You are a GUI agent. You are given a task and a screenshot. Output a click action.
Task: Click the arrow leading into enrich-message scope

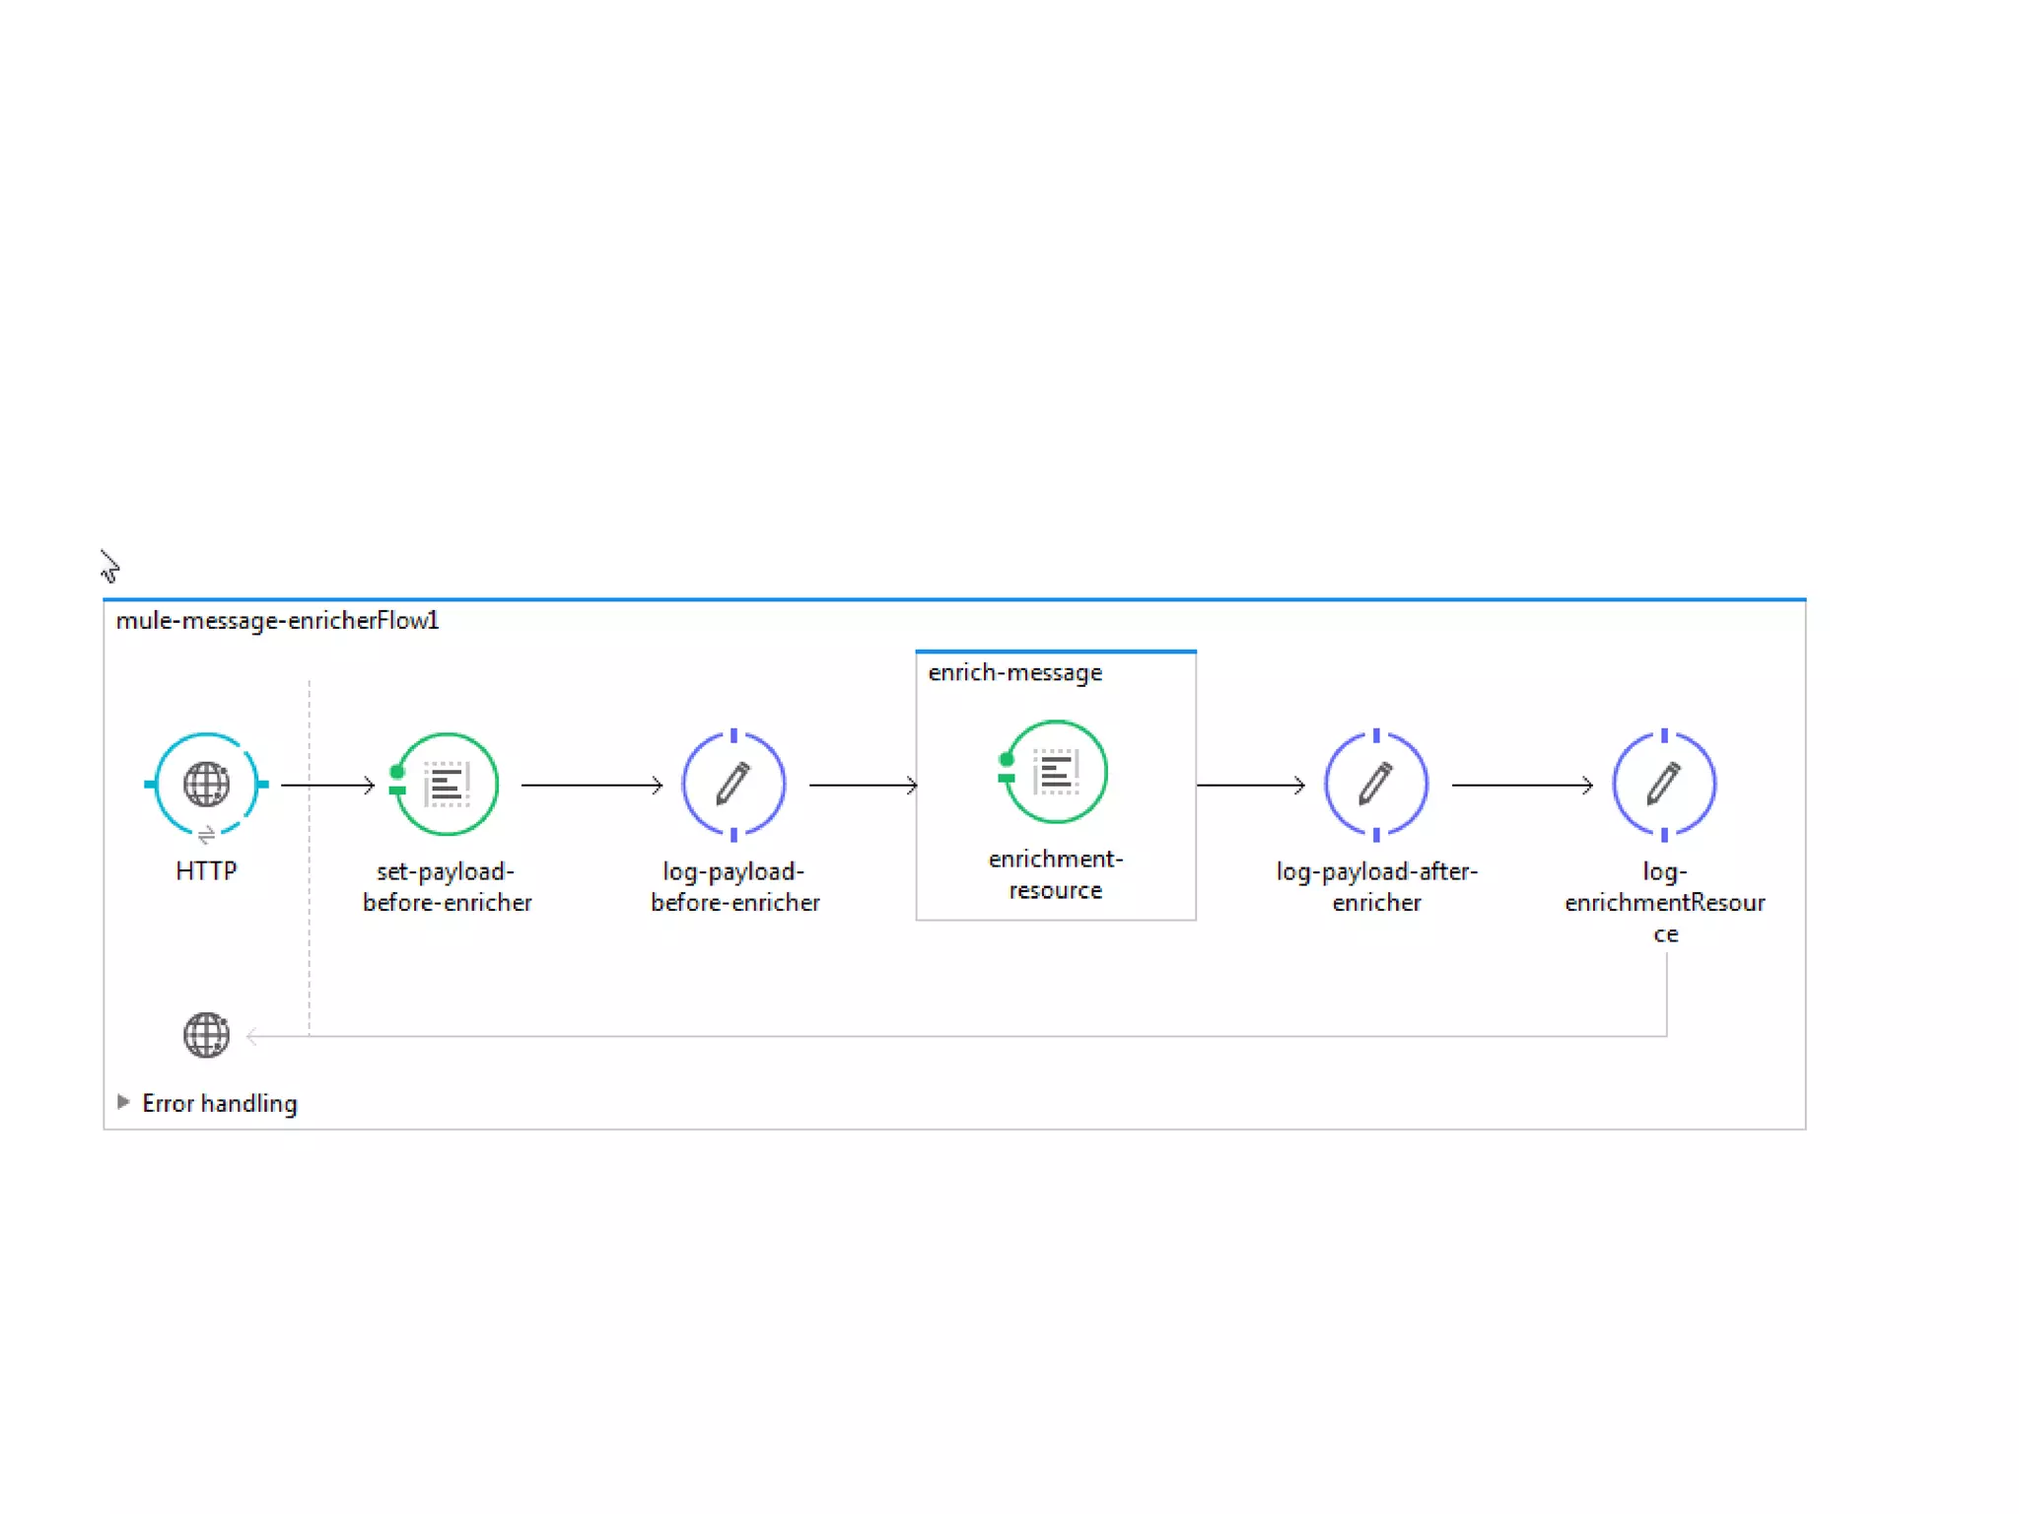tap(863, 786)
